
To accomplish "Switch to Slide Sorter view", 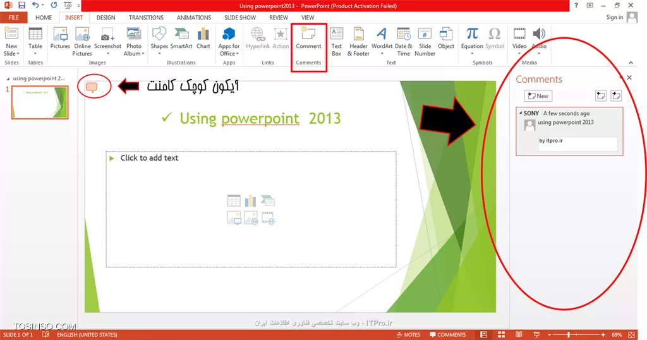I will point(501,335).
